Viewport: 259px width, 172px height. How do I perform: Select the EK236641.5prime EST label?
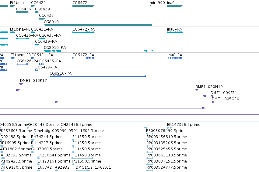[54, 155]
